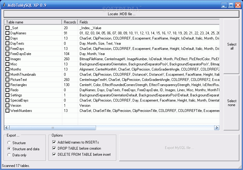The image size is (243, 170).
Task: Click Rectangles fields starting with CenterH
Action: [149, 85]
